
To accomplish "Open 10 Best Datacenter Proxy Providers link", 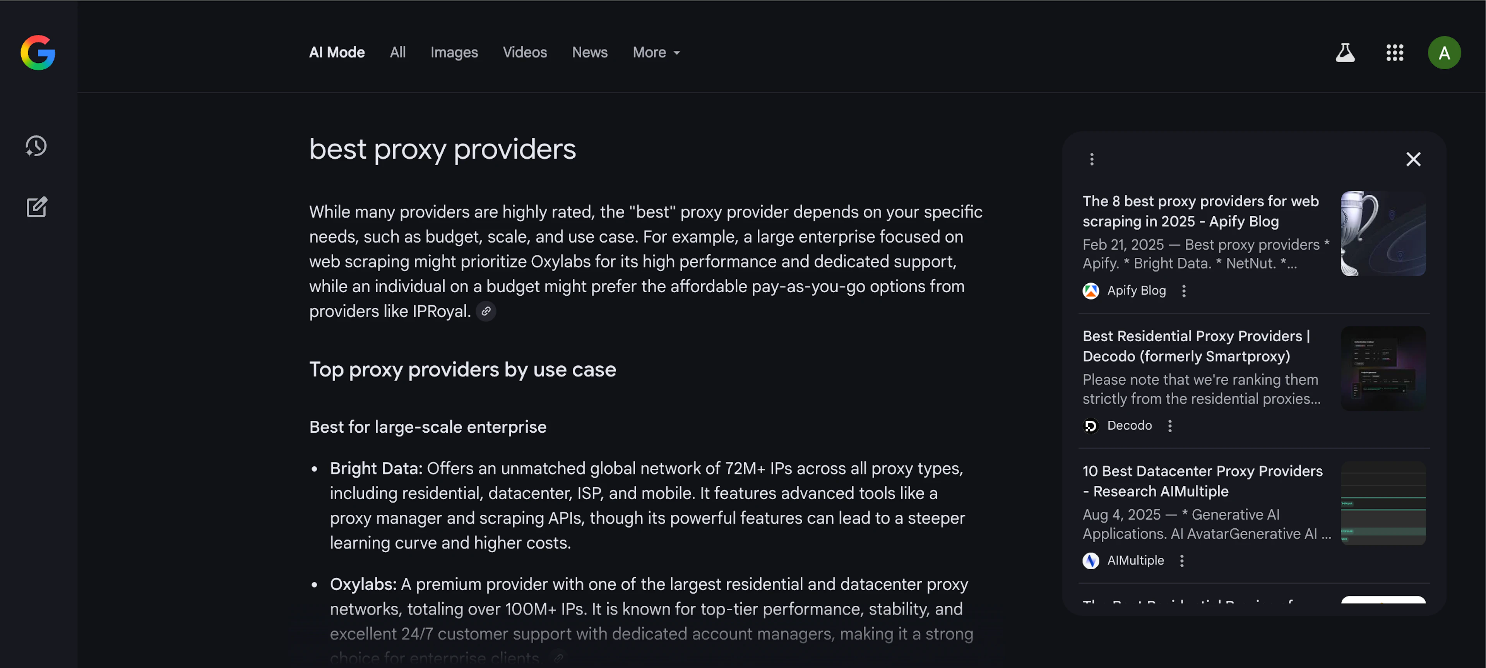I will coord(1202,481).
